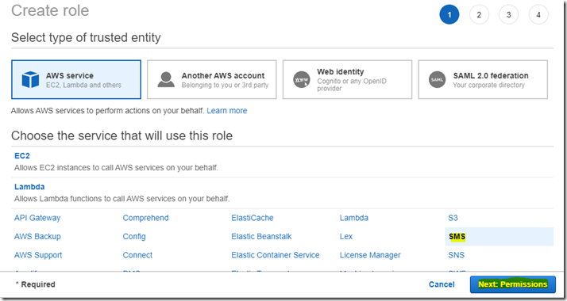567x301 pixels.
Task: Choose SAML 2.0 federation trusted entity
Action: (x=483, y=79)
